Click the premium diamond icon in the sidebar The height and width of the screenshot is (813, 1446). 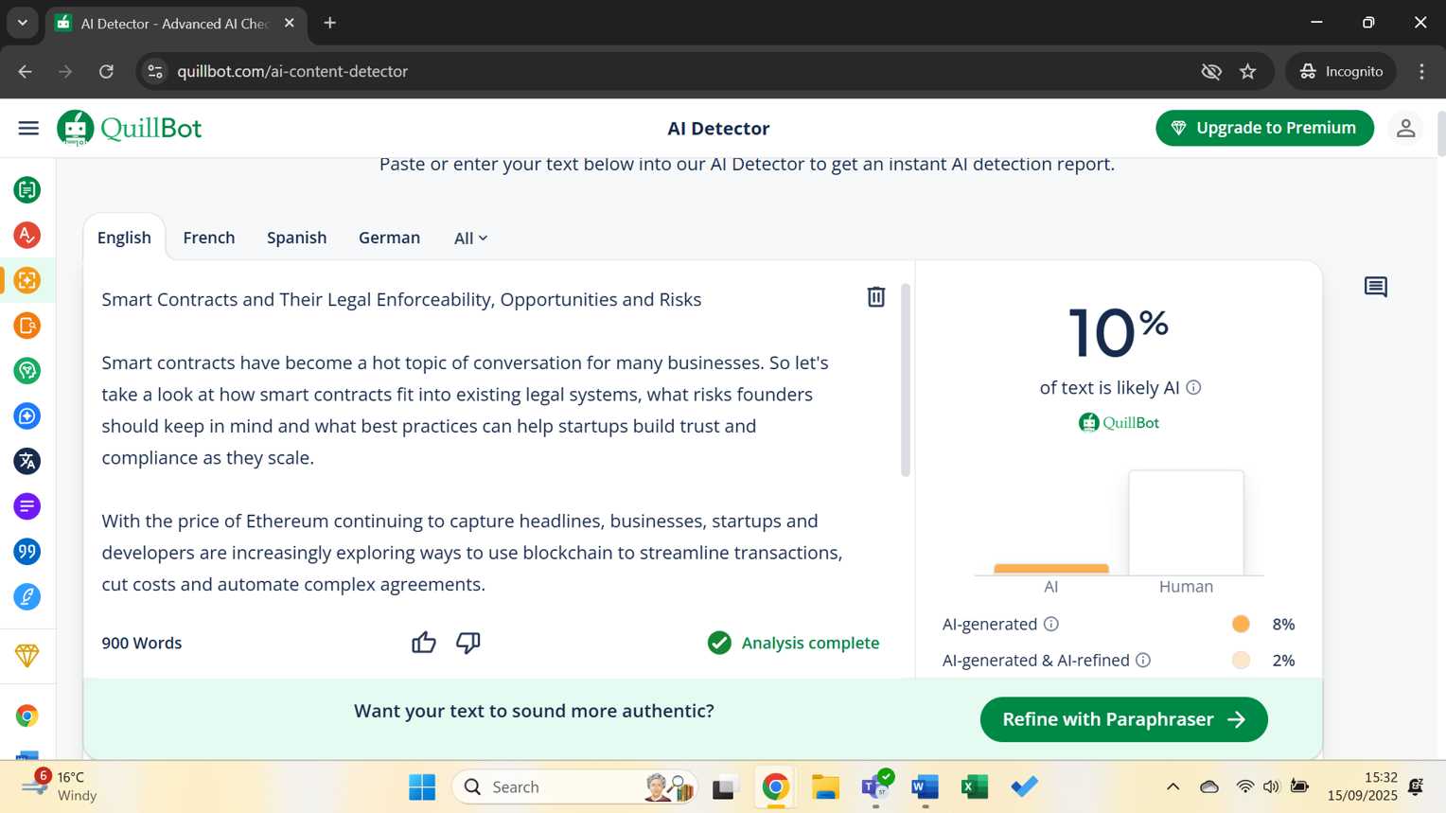pyautogui.click(x=27, y=655)
